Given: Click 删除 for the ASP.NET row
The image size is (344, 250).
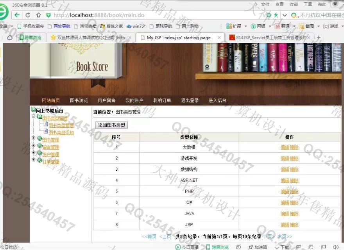Looking at the screenshot, I should [294, 181].
